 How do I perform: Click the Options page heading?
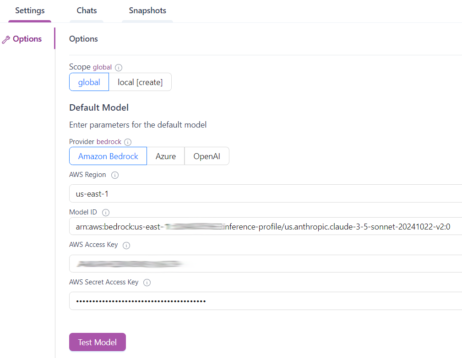[83, 39]
